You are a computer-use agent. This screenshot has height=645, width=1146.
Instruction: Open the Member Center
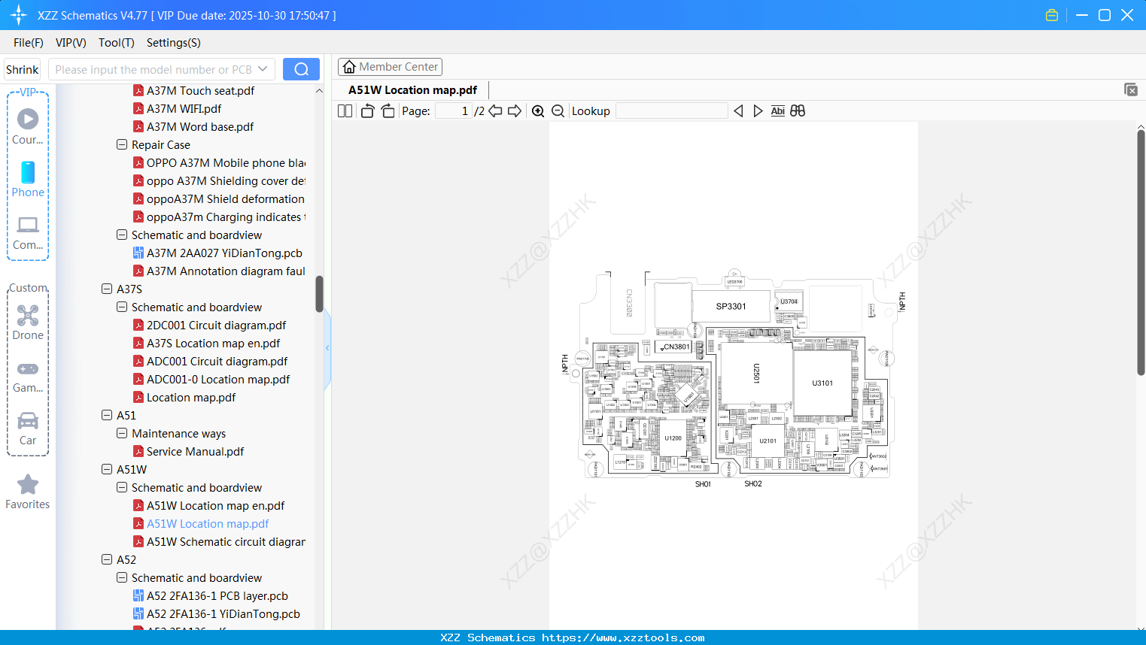point(390,66)
